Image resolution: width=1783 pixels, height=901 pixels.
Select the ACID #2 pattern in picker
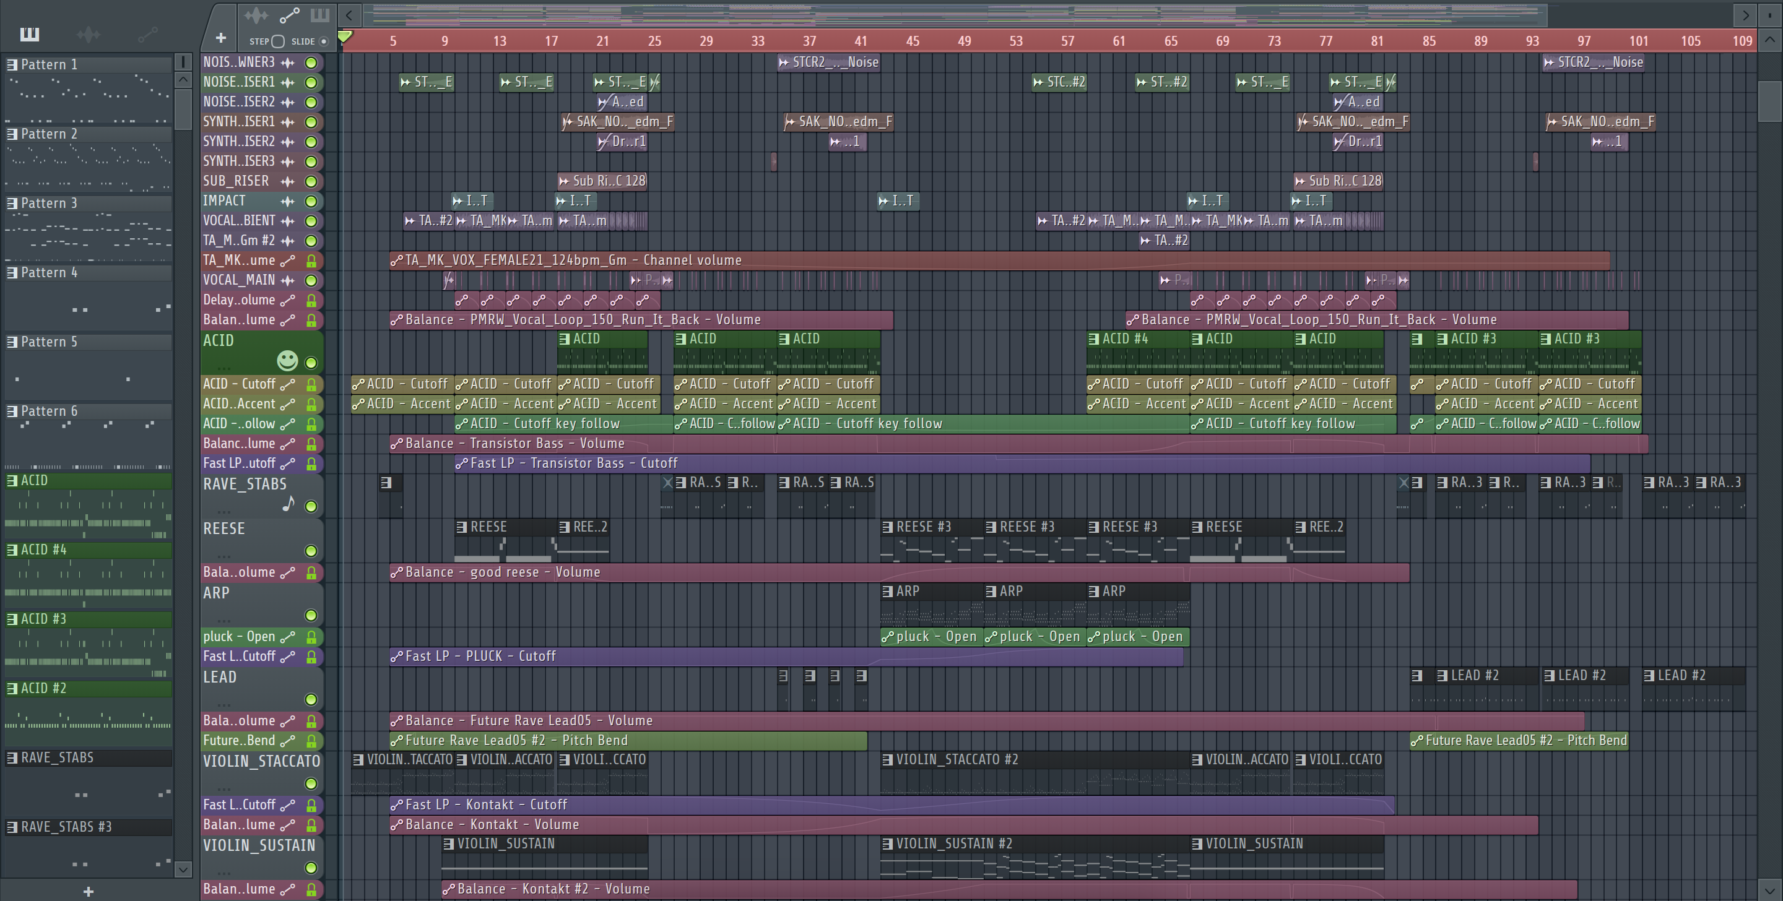[x=88, y=689]
